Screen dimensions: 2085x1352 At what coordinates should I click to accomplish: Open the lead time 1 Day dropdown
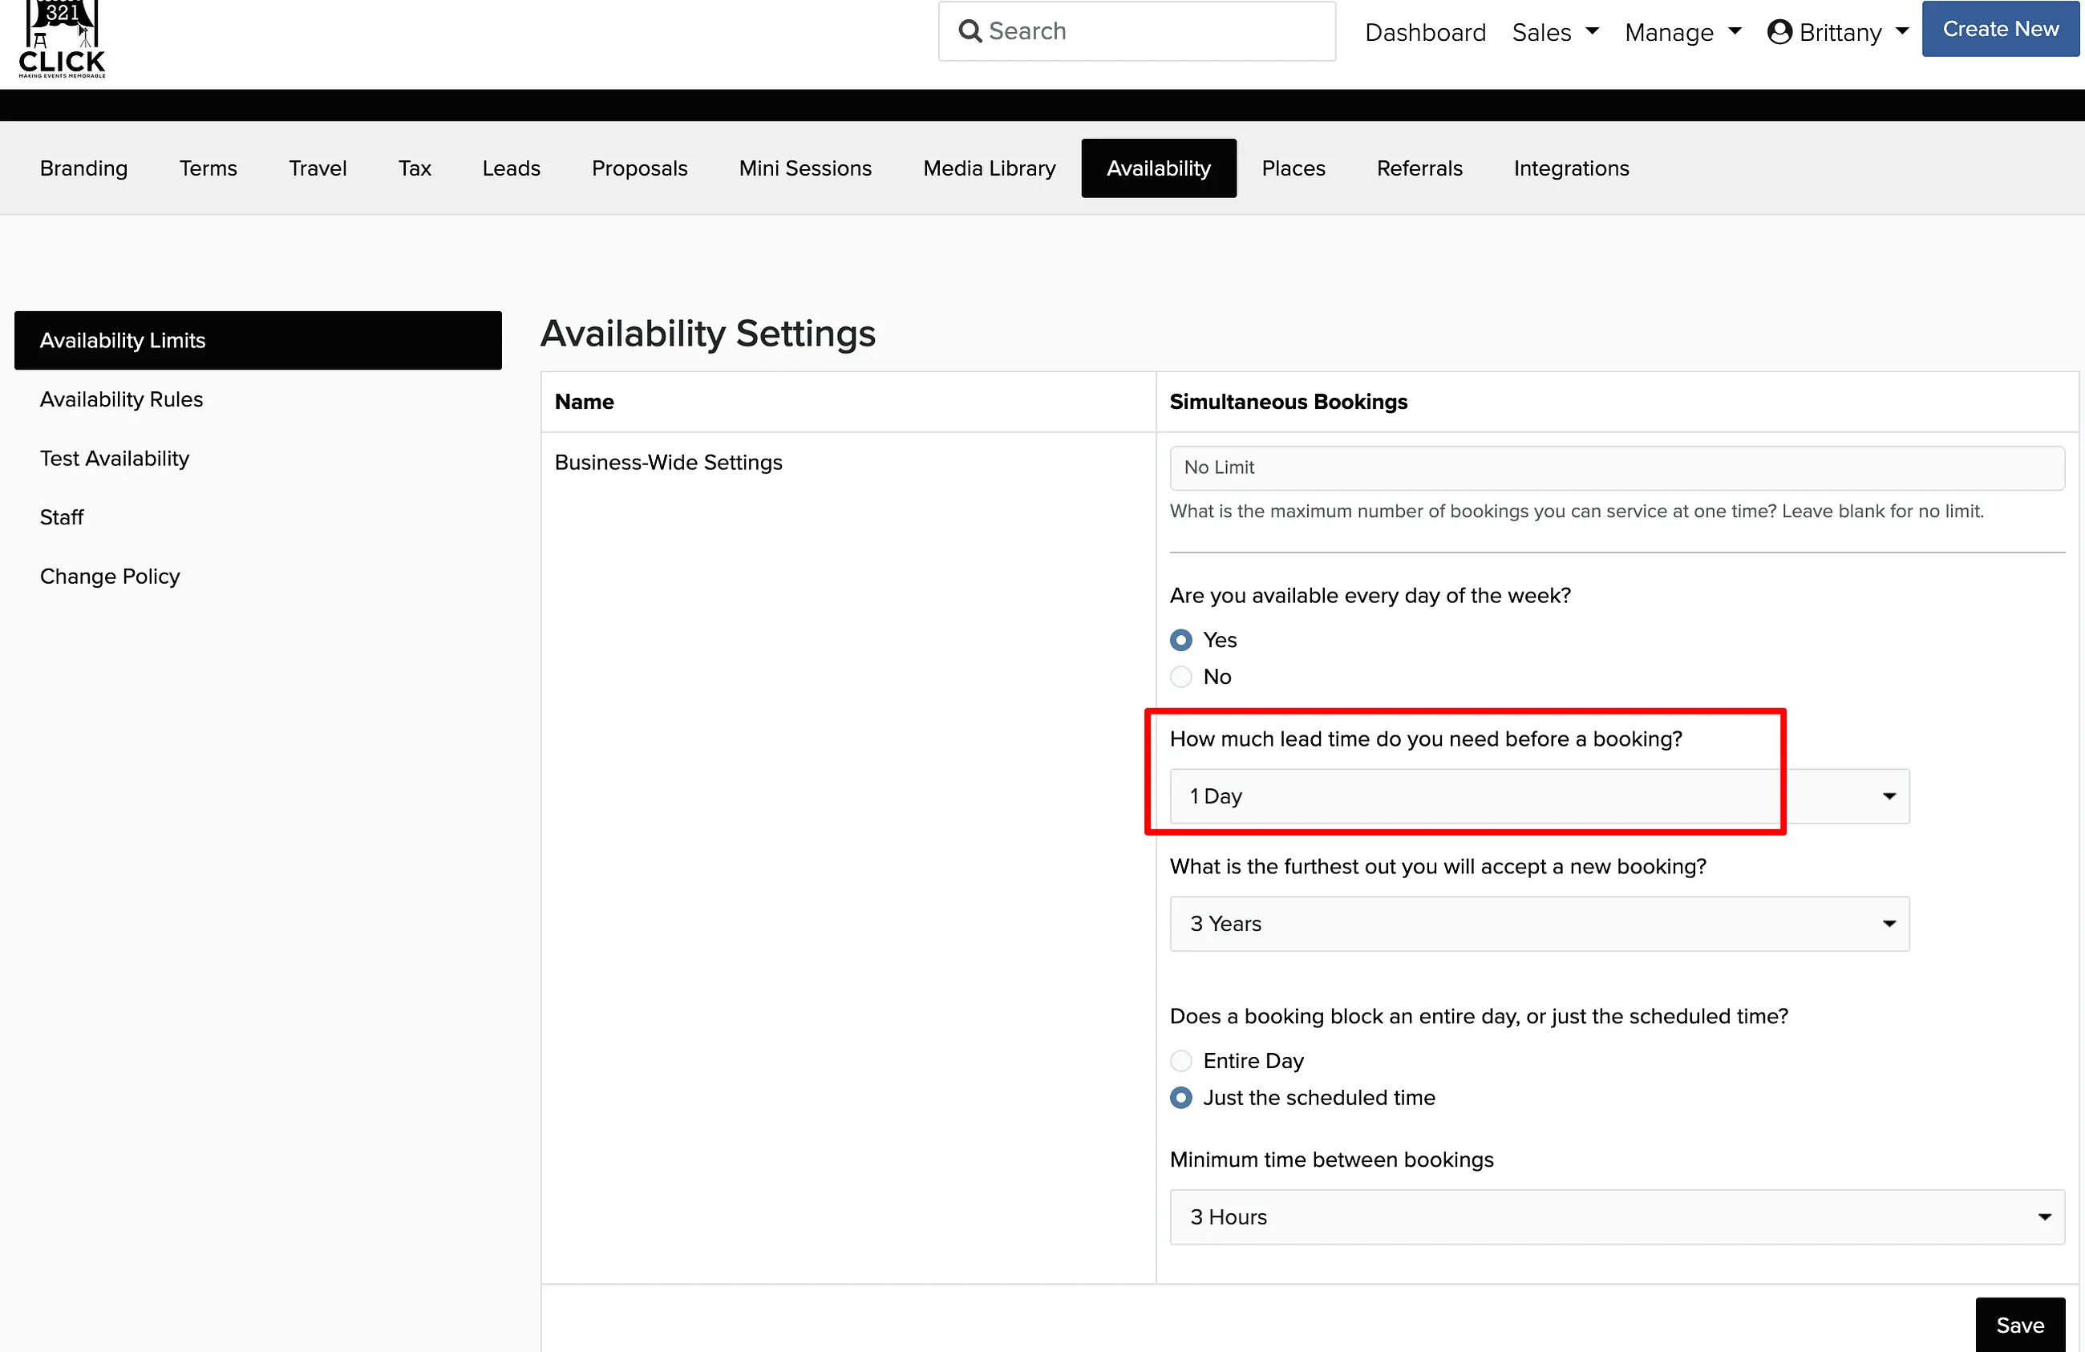1539,796
